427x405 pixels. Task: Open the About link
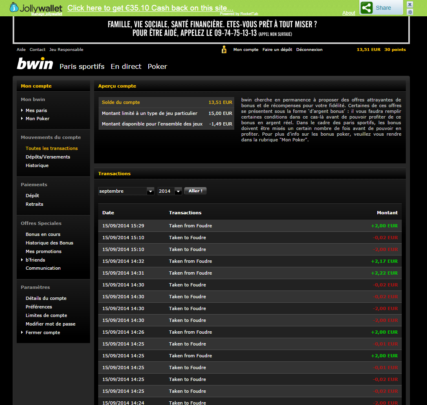349,13
